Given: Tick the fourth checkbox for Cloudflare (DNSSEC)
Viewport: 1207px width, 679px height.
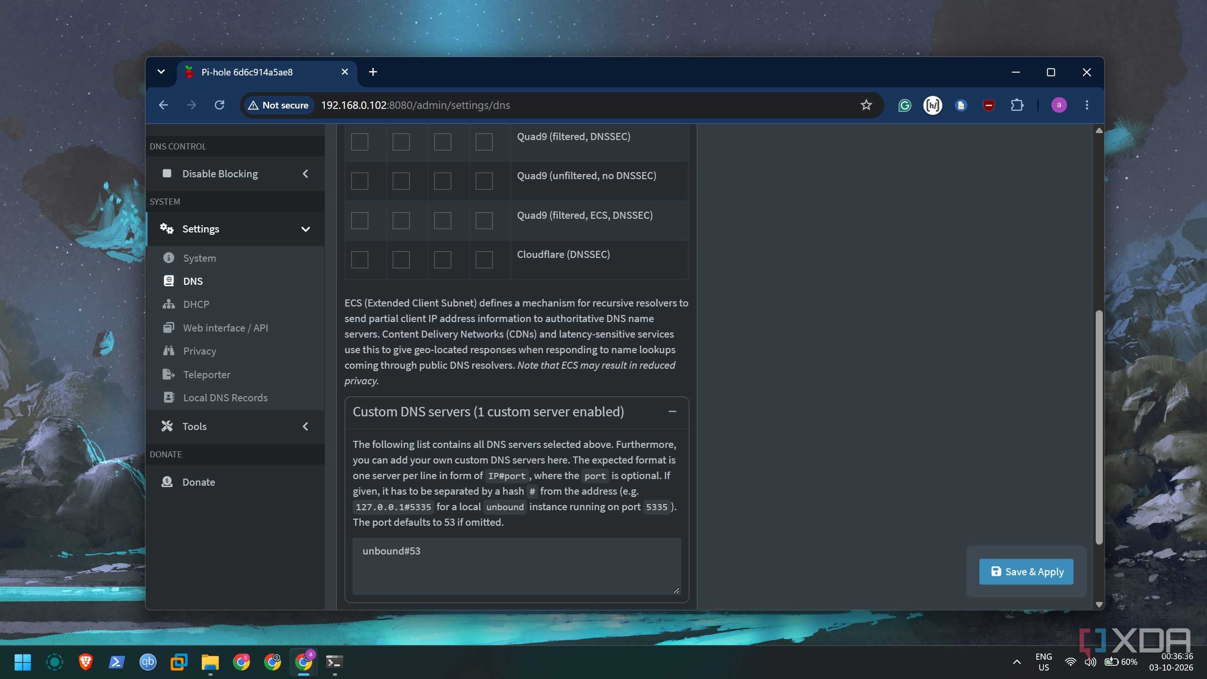Looking at the screenshot, I should (484, 260).
